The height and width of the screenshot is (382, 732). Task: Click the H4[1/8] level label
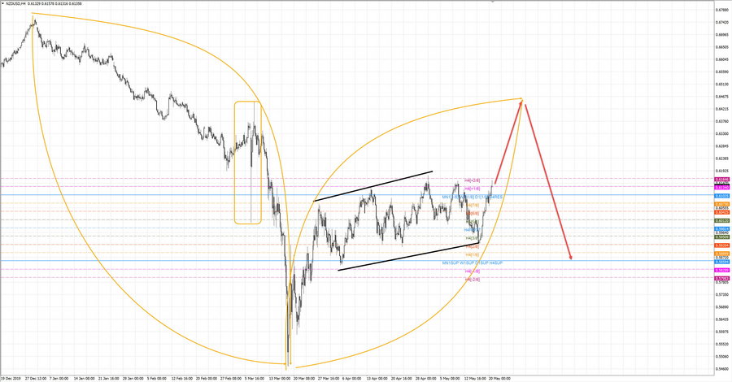tap(473, 254)
